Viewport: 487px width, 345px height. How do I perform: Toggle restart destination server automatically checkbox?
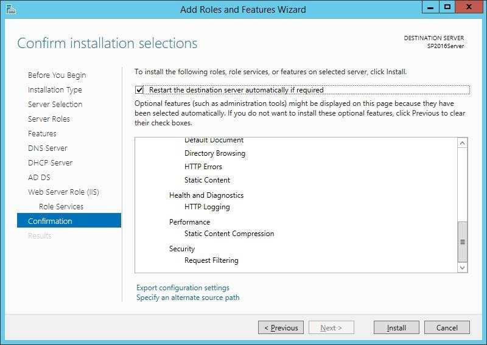(139, 90)
